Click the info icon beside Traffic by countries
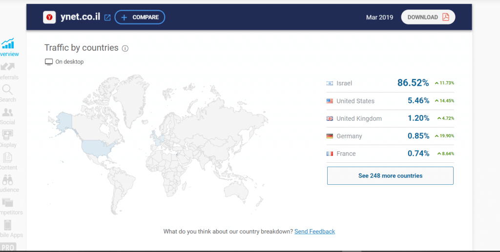The width and height of the screenshot is (500, 252). (x=125, y=48)
